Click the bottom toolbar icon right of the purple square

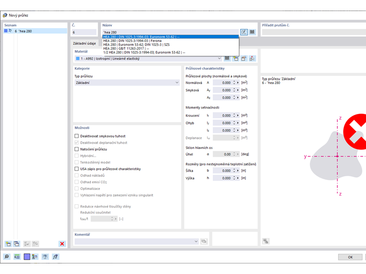pyautogui.click(x=35, y=257)
